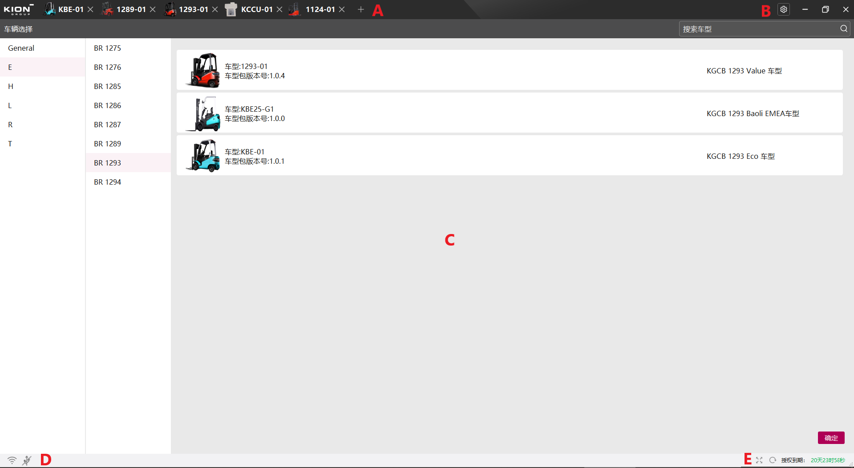Add a new vehicle tab

pos(360,9)
